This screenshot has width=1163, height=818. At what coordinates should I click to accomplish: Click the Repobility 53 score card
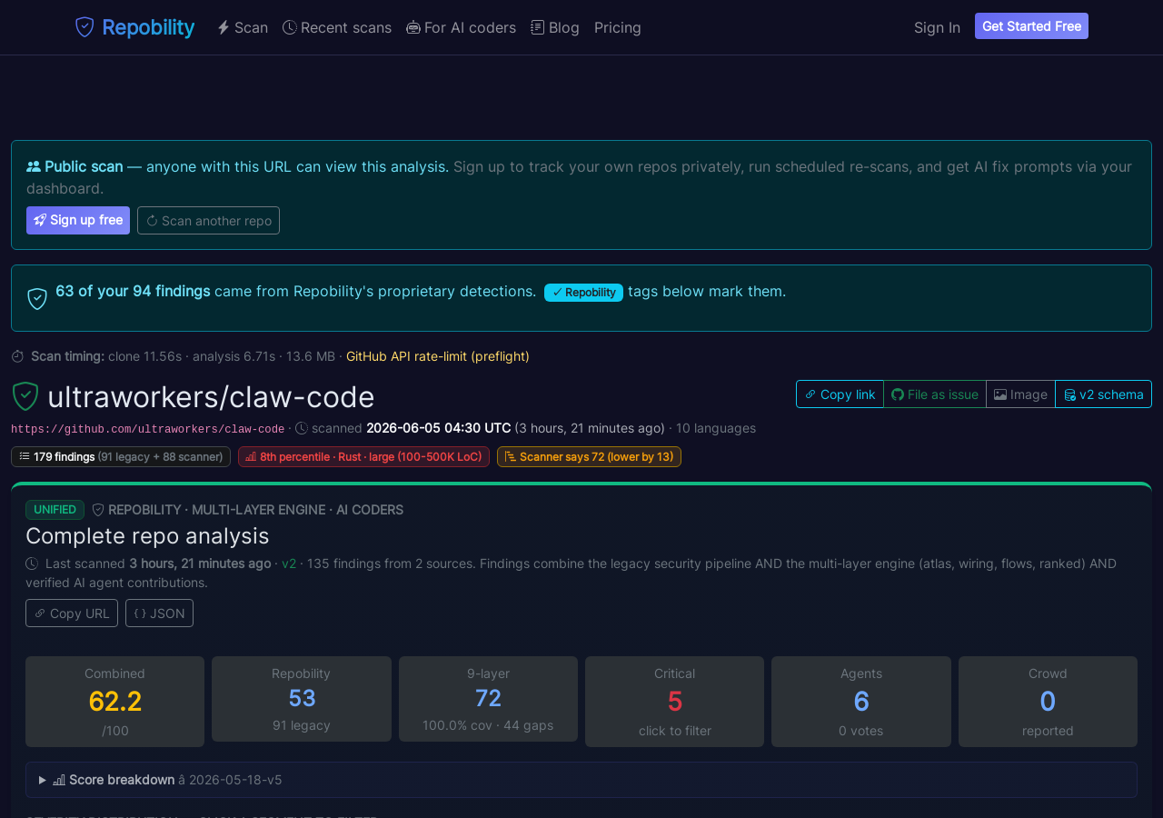(302, 699)
